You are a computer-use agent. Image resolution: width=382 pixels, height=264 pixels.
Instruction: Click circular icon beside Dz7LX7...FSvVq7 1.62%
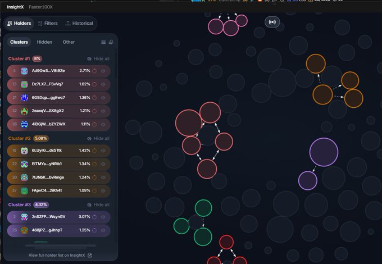pos(94,84)
